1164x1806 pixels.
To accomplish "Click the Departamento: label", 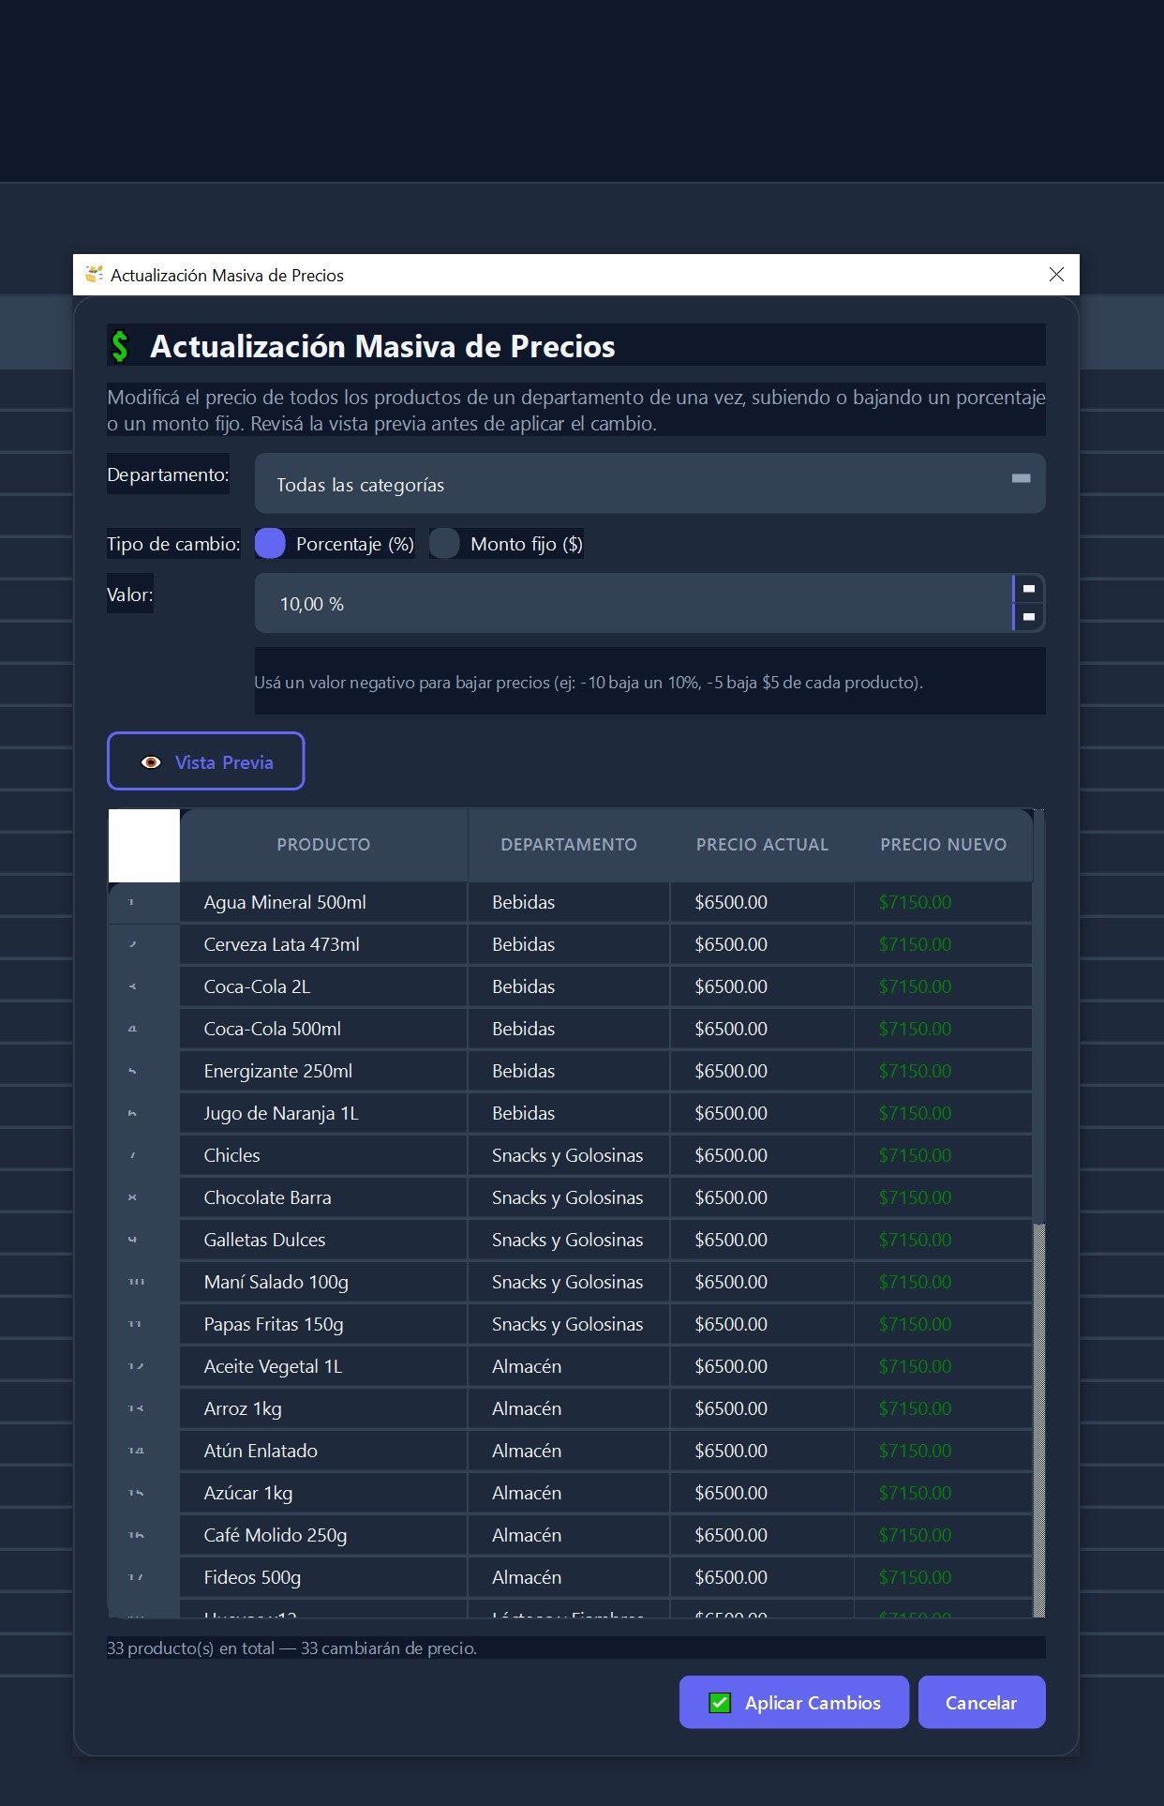I will tap(168, 474).
